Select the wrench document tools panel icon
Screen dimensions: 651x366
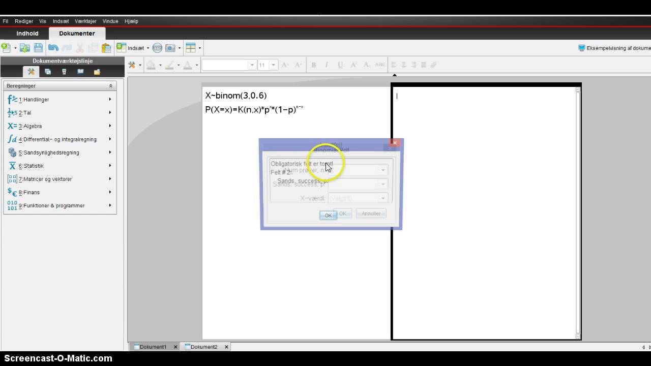[31, 72]
